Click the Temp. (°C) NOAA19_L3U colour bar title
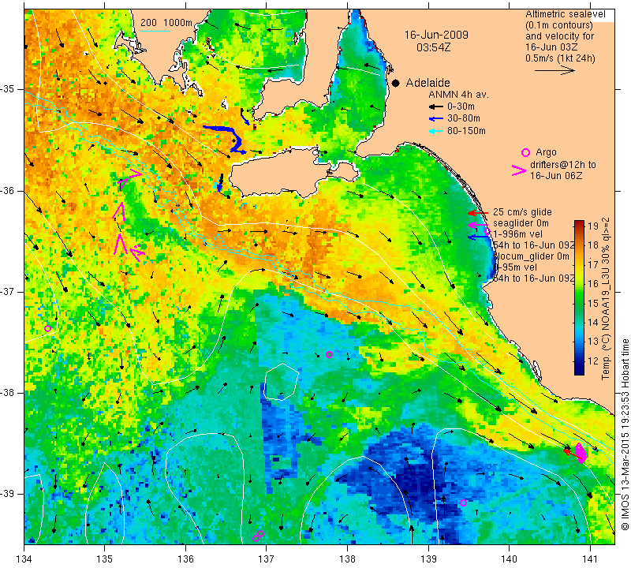631x568 pixels. click(x=605, y=299)
